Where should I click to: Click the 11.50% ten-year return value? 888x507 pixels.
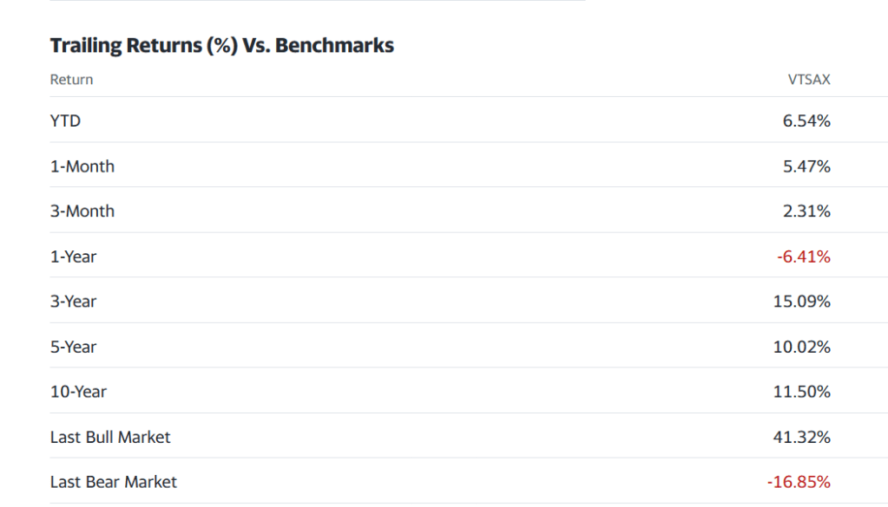[802, 392]
